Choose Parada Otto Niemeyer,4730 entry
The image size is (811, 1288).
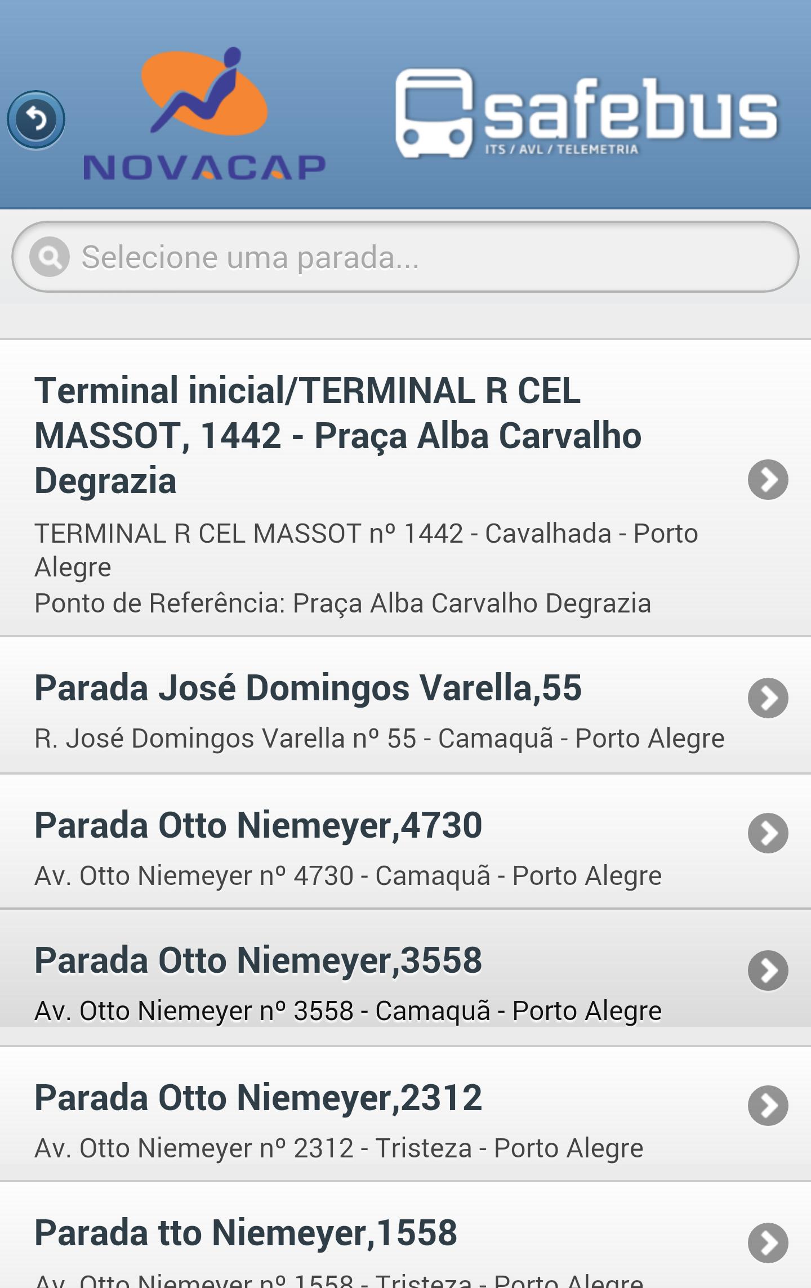tap(258, 825)
